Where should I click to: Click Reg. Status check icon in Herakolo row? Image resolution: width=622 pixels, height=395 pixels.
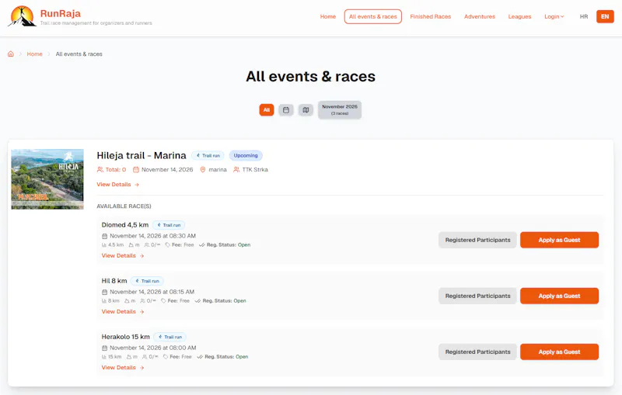click(200, 357)
